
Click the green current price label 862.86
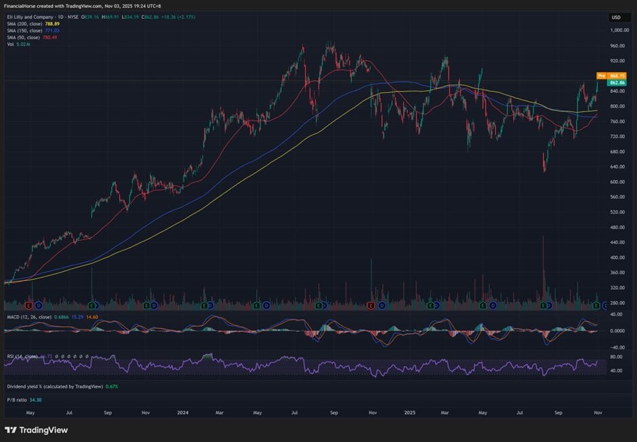(617, 82)
